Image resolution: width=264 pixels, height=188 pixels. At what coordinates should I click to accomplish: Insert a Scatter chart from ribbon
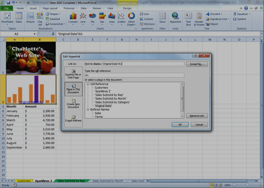click(121, 19)
